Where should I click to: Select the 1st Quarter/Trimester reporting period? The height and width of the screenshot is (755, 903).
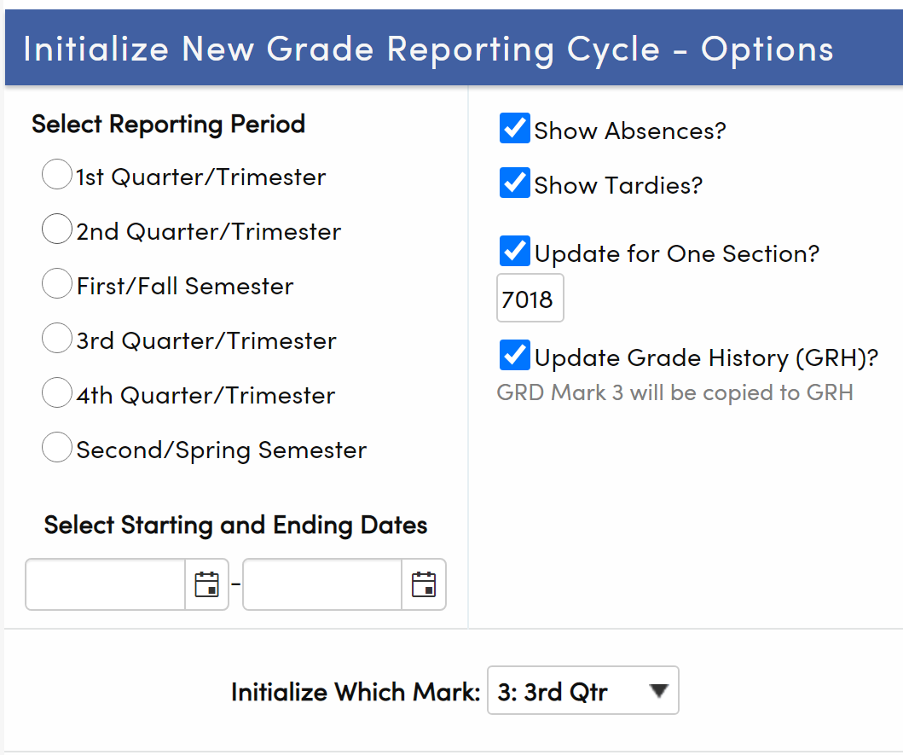point(56,174)
